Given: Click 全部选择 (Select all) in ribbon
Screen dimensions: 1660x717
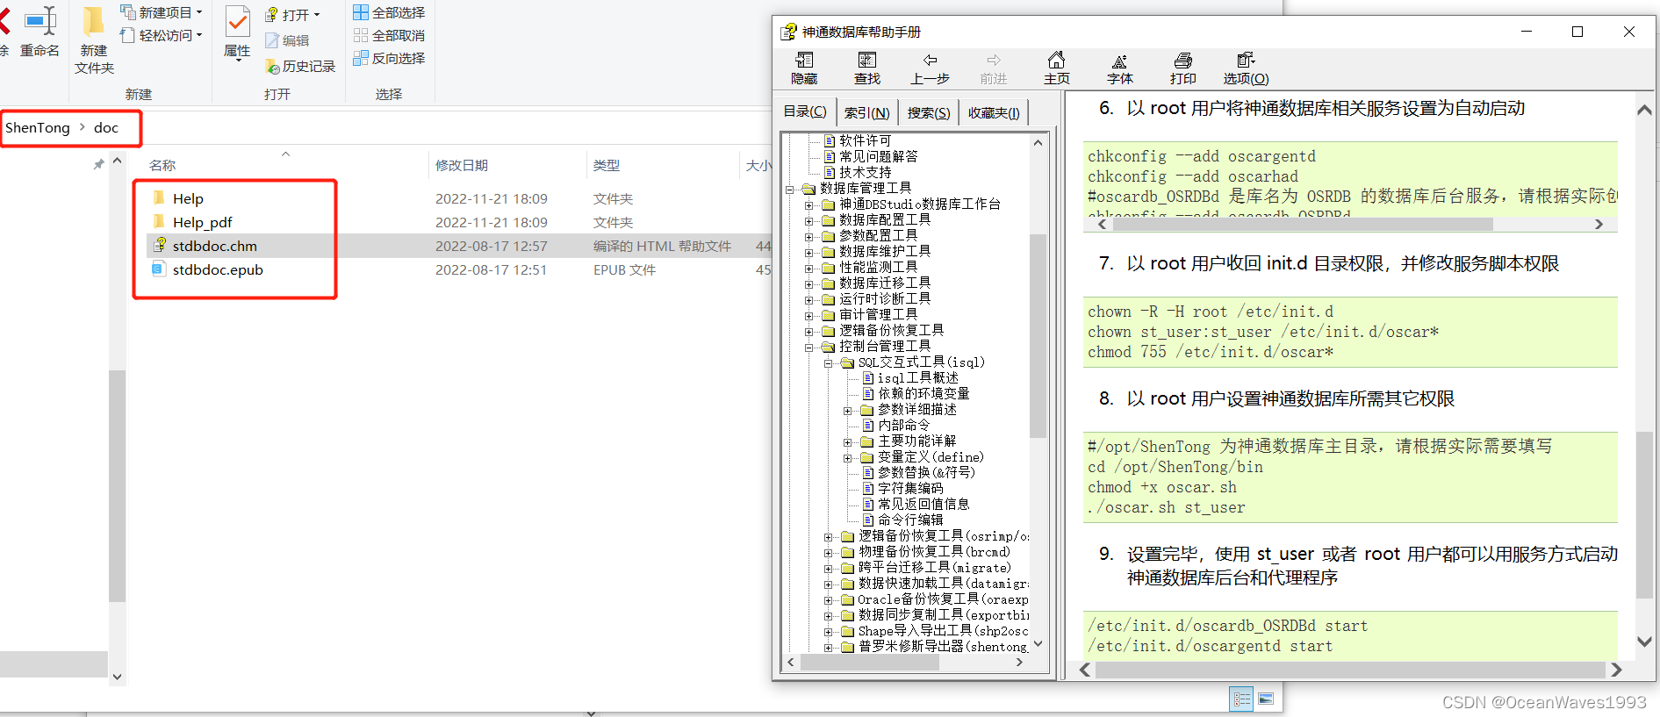Looking at the screenshot, I should pos(389,12).
